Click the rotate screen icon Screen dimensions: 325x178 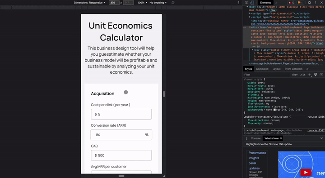click(173, 3)
